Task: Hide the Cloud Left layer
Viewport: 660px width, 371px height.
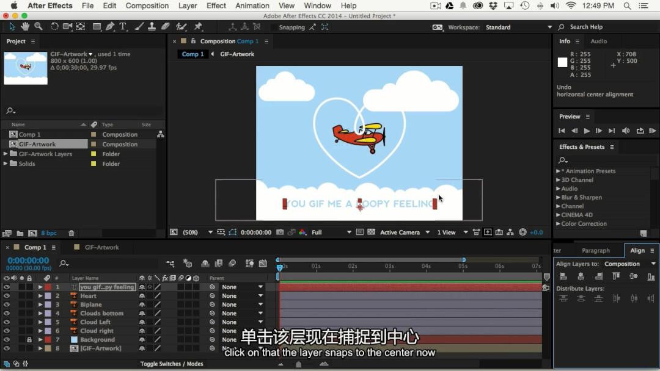Action: coord(6,322)
